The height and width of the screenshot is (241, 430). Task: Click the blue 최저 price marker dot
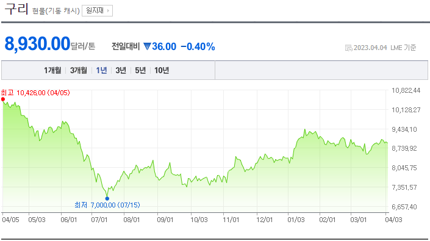point(107,198)
